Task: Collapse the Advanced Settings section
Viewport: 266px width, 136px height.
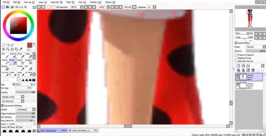Action: tap(2, 106)
